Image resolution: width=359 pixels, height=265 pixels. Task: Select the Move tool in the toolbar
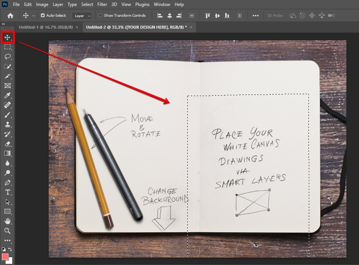(7, 37)
